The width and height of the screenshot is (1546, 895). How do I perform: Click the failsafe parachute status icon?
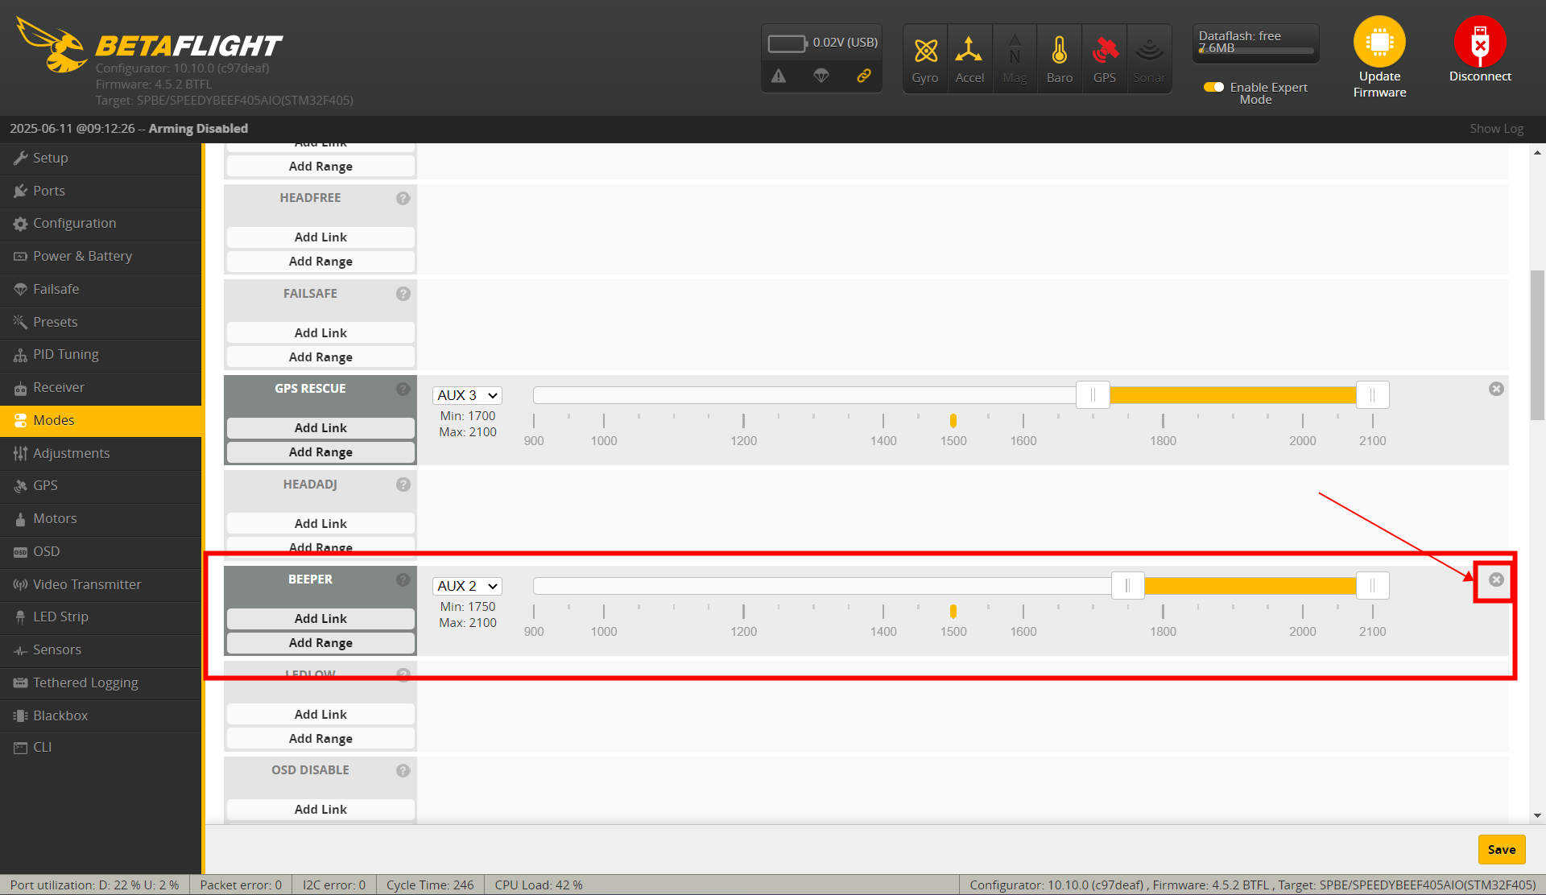(x=821, y=76)
